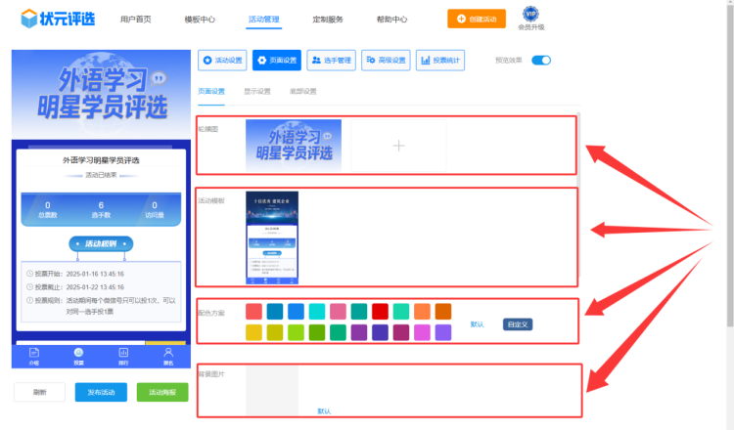
Task: Click the green 活动海报 button
Action: (161, 392)
